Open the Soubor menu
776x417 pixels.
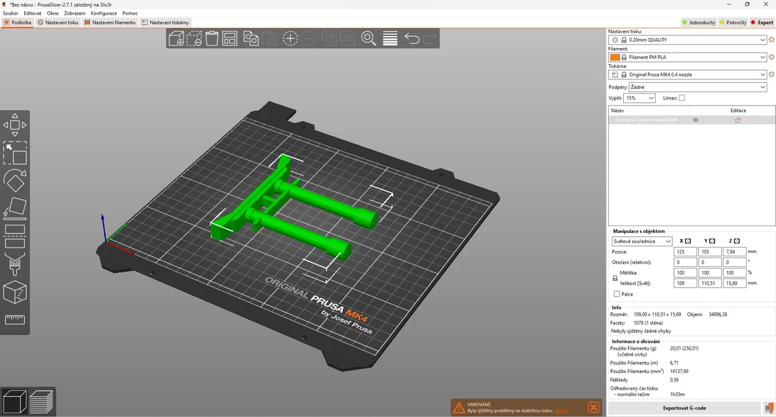click(x=11, y=13)
